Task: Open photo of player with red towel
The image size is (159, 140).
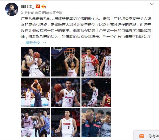Action: (x=96, y=62)
